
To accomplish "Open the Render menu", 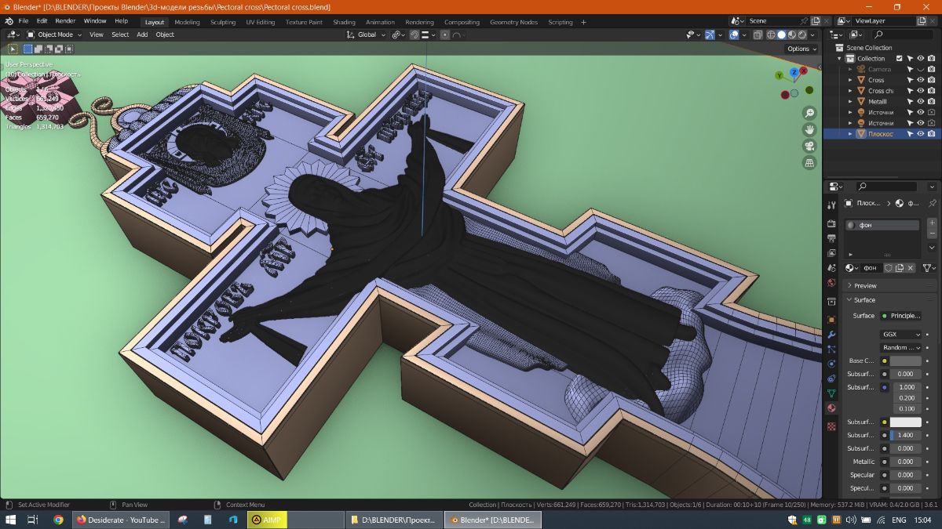I will point(65,21).
